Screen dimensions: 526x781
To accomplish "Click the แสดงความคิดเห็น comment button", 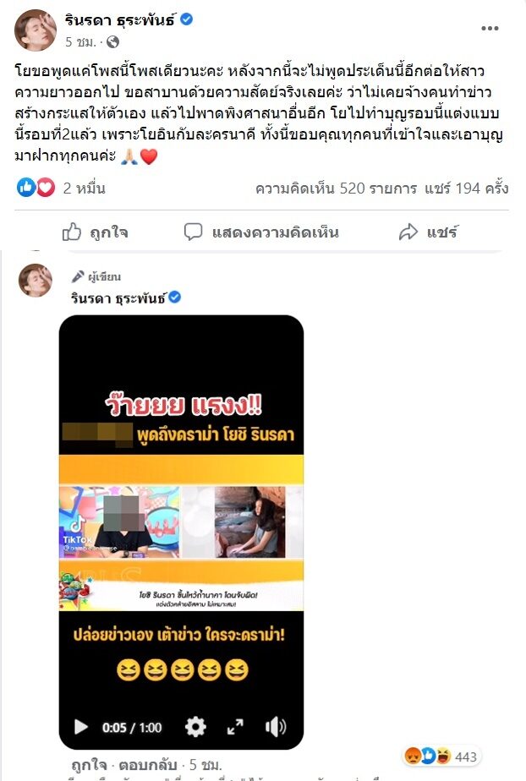I will (261, 232).
